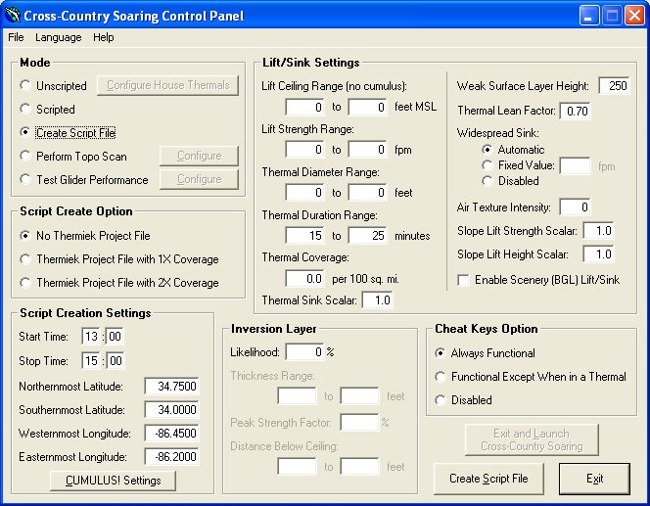Click the Thermal Sink Scalar field

(x=377, y=300)
